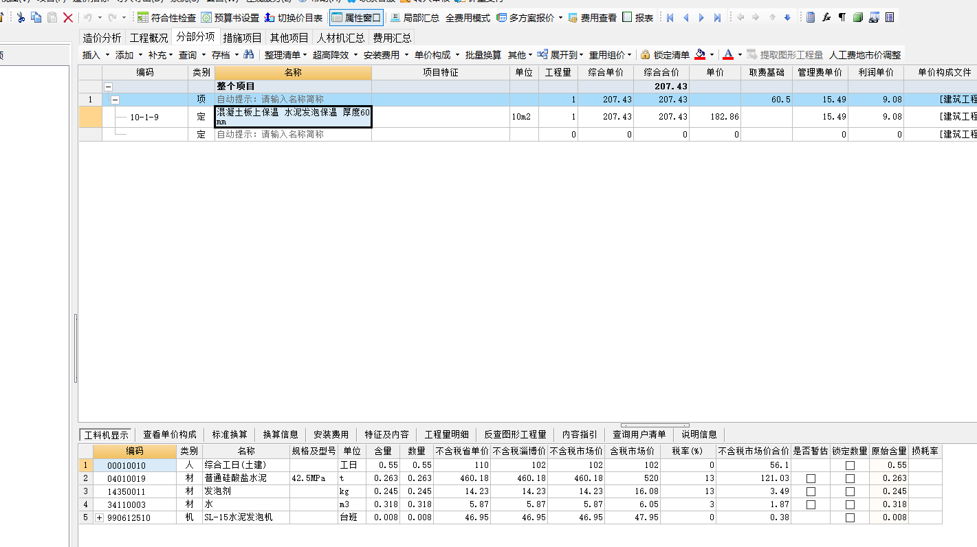Switch to the 费用汇总 tab
This screenshot has width=977, height=547.
point(392,38)
